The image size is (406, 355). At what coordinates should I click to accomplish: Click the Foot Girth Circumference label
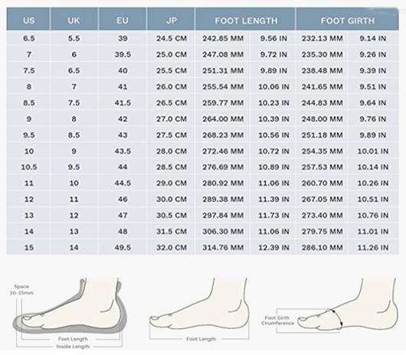(x=277, y=321)
